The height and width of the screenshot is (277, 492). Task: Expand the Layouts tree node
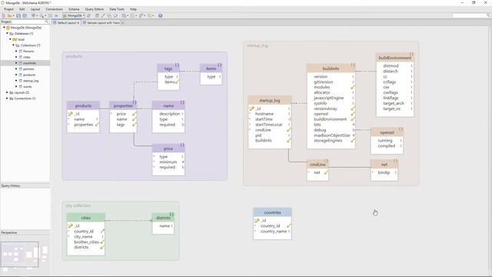point(7,92)
